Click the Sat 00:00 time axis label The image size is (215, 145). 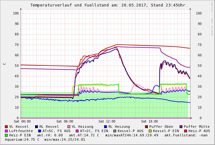pos(22,121)
